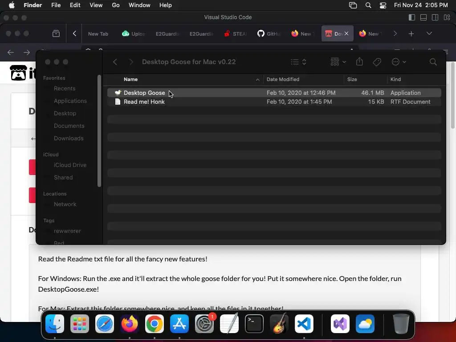
Task: Click the Stage Manager menu bar icon
Action: 353,5
